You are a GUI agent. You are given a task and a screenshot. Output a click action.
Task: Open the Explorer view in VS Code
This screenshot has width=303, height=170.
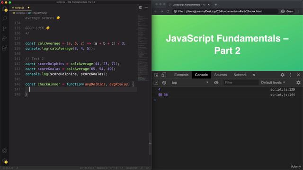(x=5, y=9)
